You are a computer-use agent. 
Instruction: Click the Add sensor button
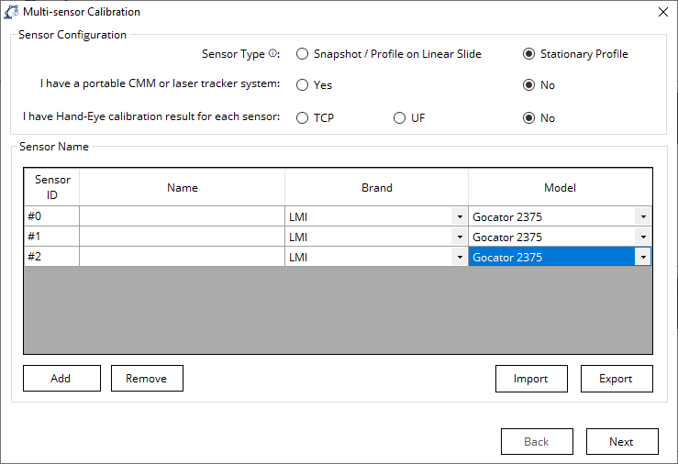pyautogui.click(x=61, y=379)
